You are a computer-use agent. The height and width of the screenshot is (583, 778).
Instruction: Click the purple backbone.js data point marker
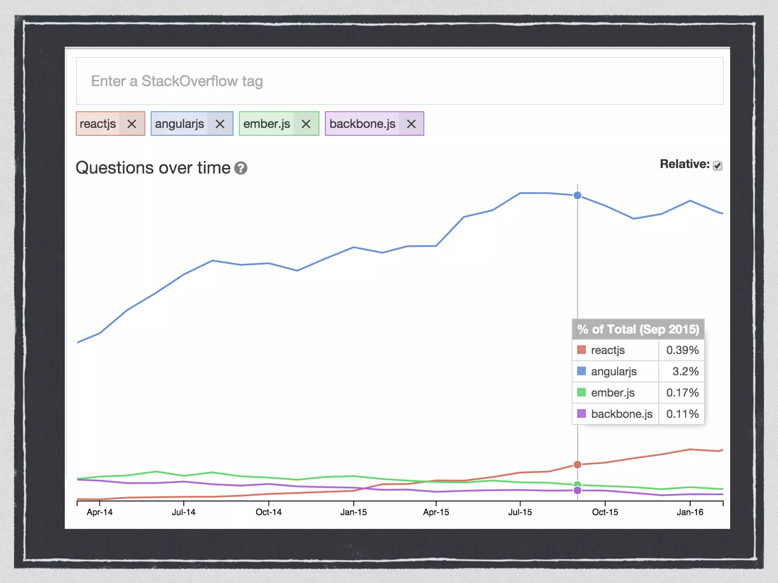pos(577,490)
